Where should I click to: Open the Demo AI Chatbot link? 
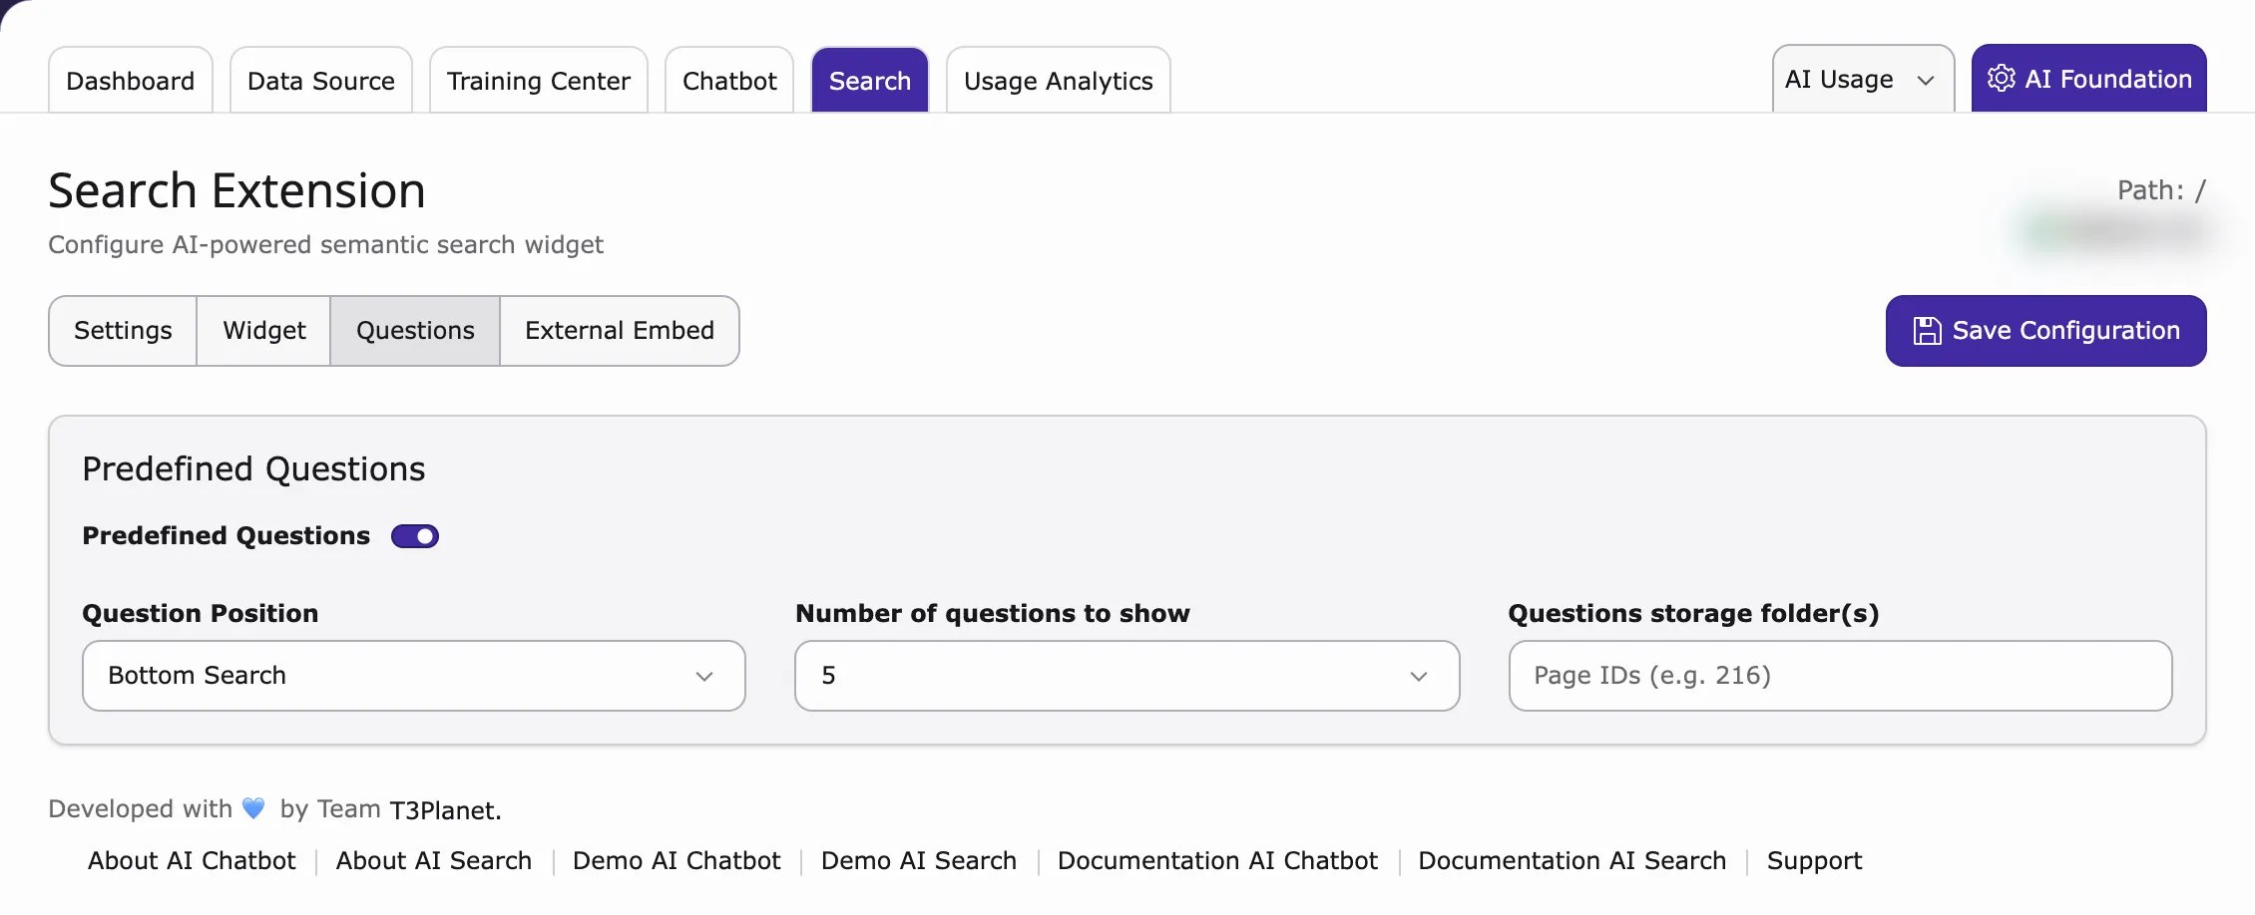click(676, 860)
